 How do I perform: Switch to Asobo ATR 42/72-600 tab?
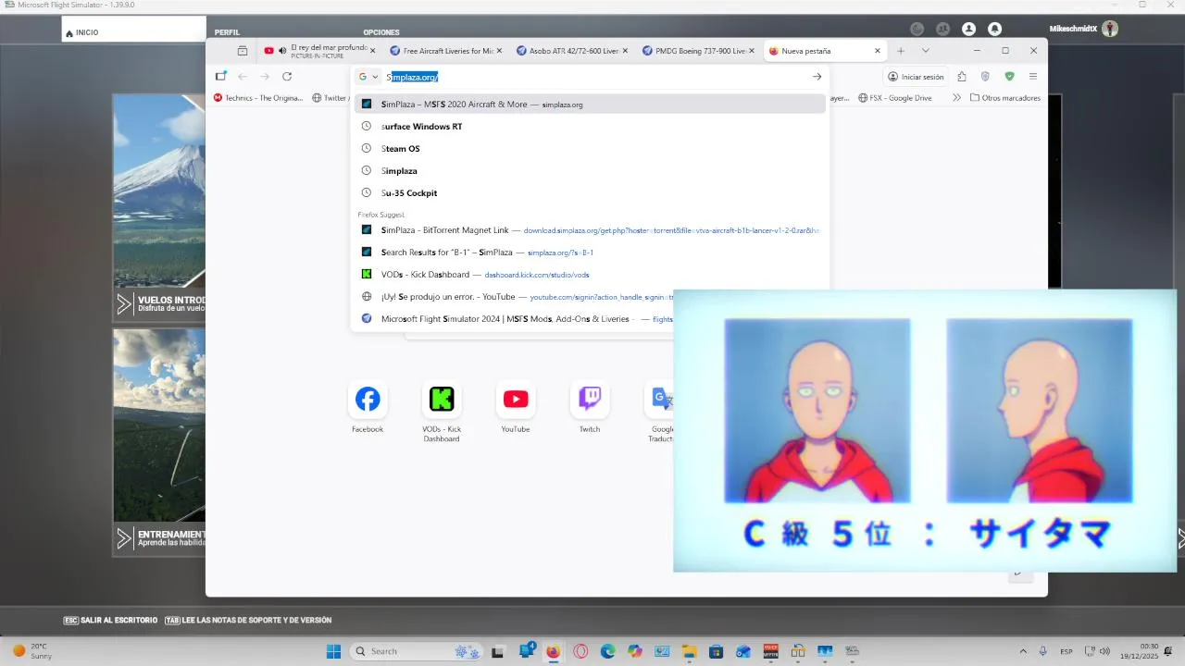click(572, 51)
